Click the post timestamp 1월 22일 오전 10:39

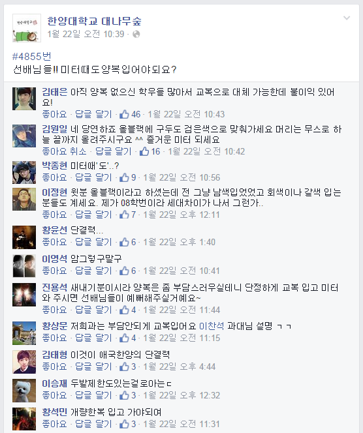click(x=86, y=35)
